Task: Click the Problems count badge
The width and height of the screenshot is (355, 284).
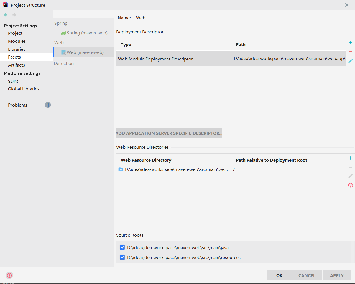Action: click(x=48, y=105)
